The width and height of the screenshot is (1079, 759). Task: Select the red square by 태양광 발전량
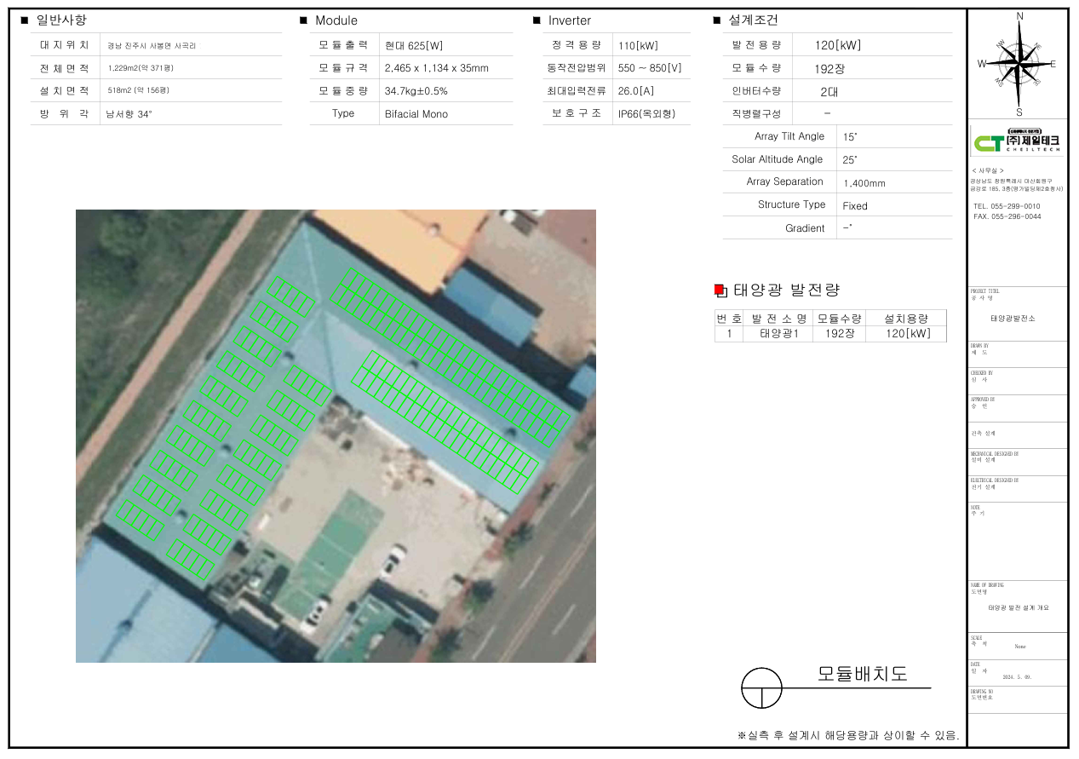point(720,290)
